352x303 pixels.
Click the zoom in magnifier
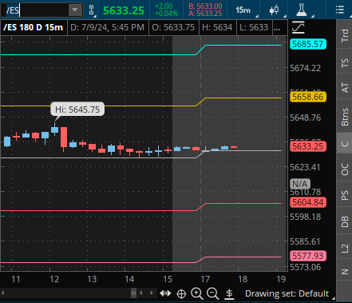(197, 293)
